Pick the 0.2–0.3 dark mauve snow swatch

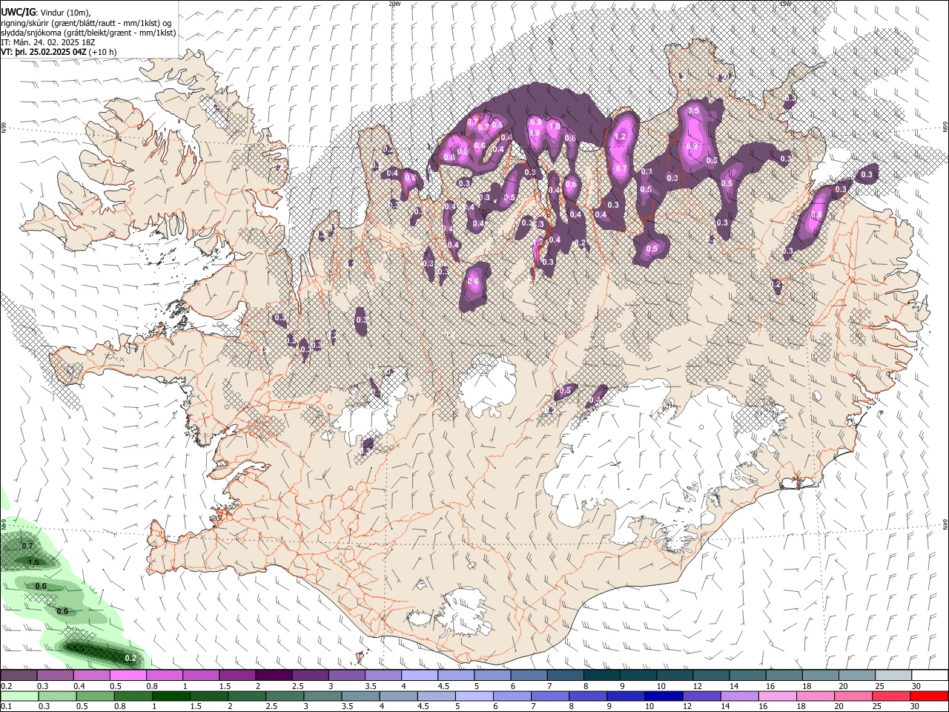click(x=19, y=676)
